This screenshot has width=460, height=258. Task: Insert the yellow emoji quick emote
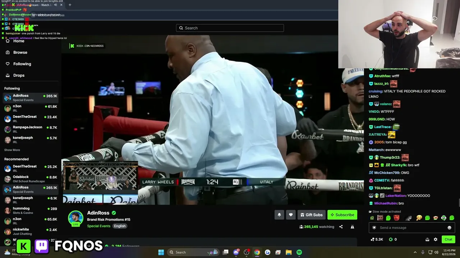coord(419,218)
